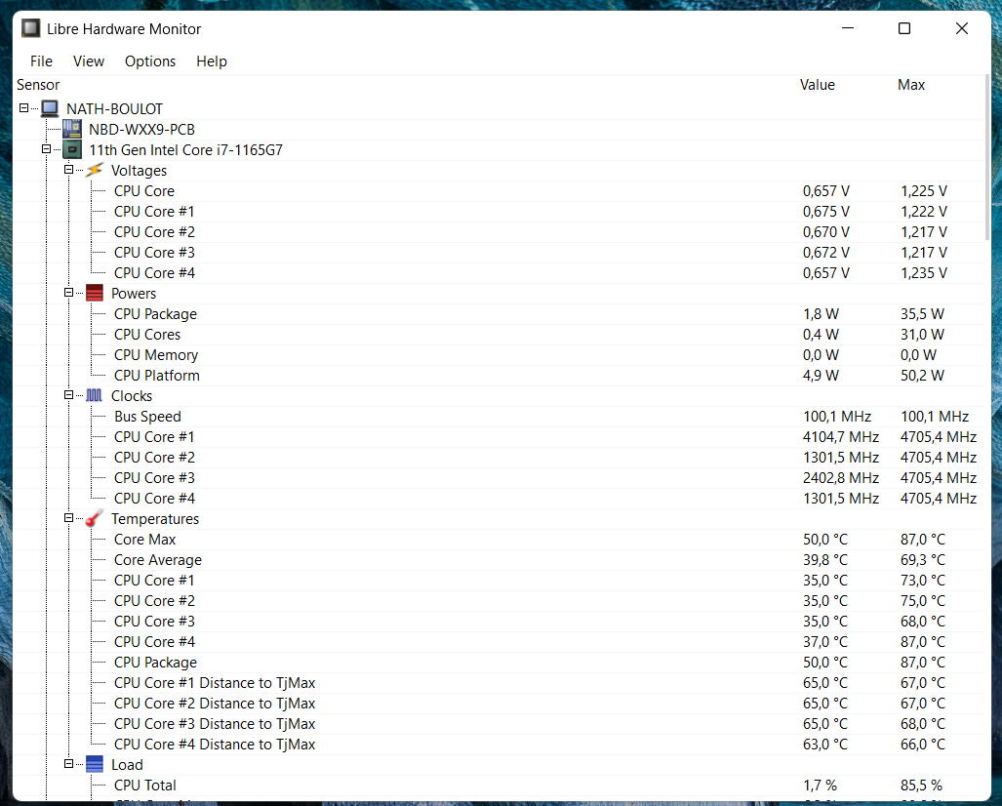Select Voltages CPU Core #2 row

[499, 232]
